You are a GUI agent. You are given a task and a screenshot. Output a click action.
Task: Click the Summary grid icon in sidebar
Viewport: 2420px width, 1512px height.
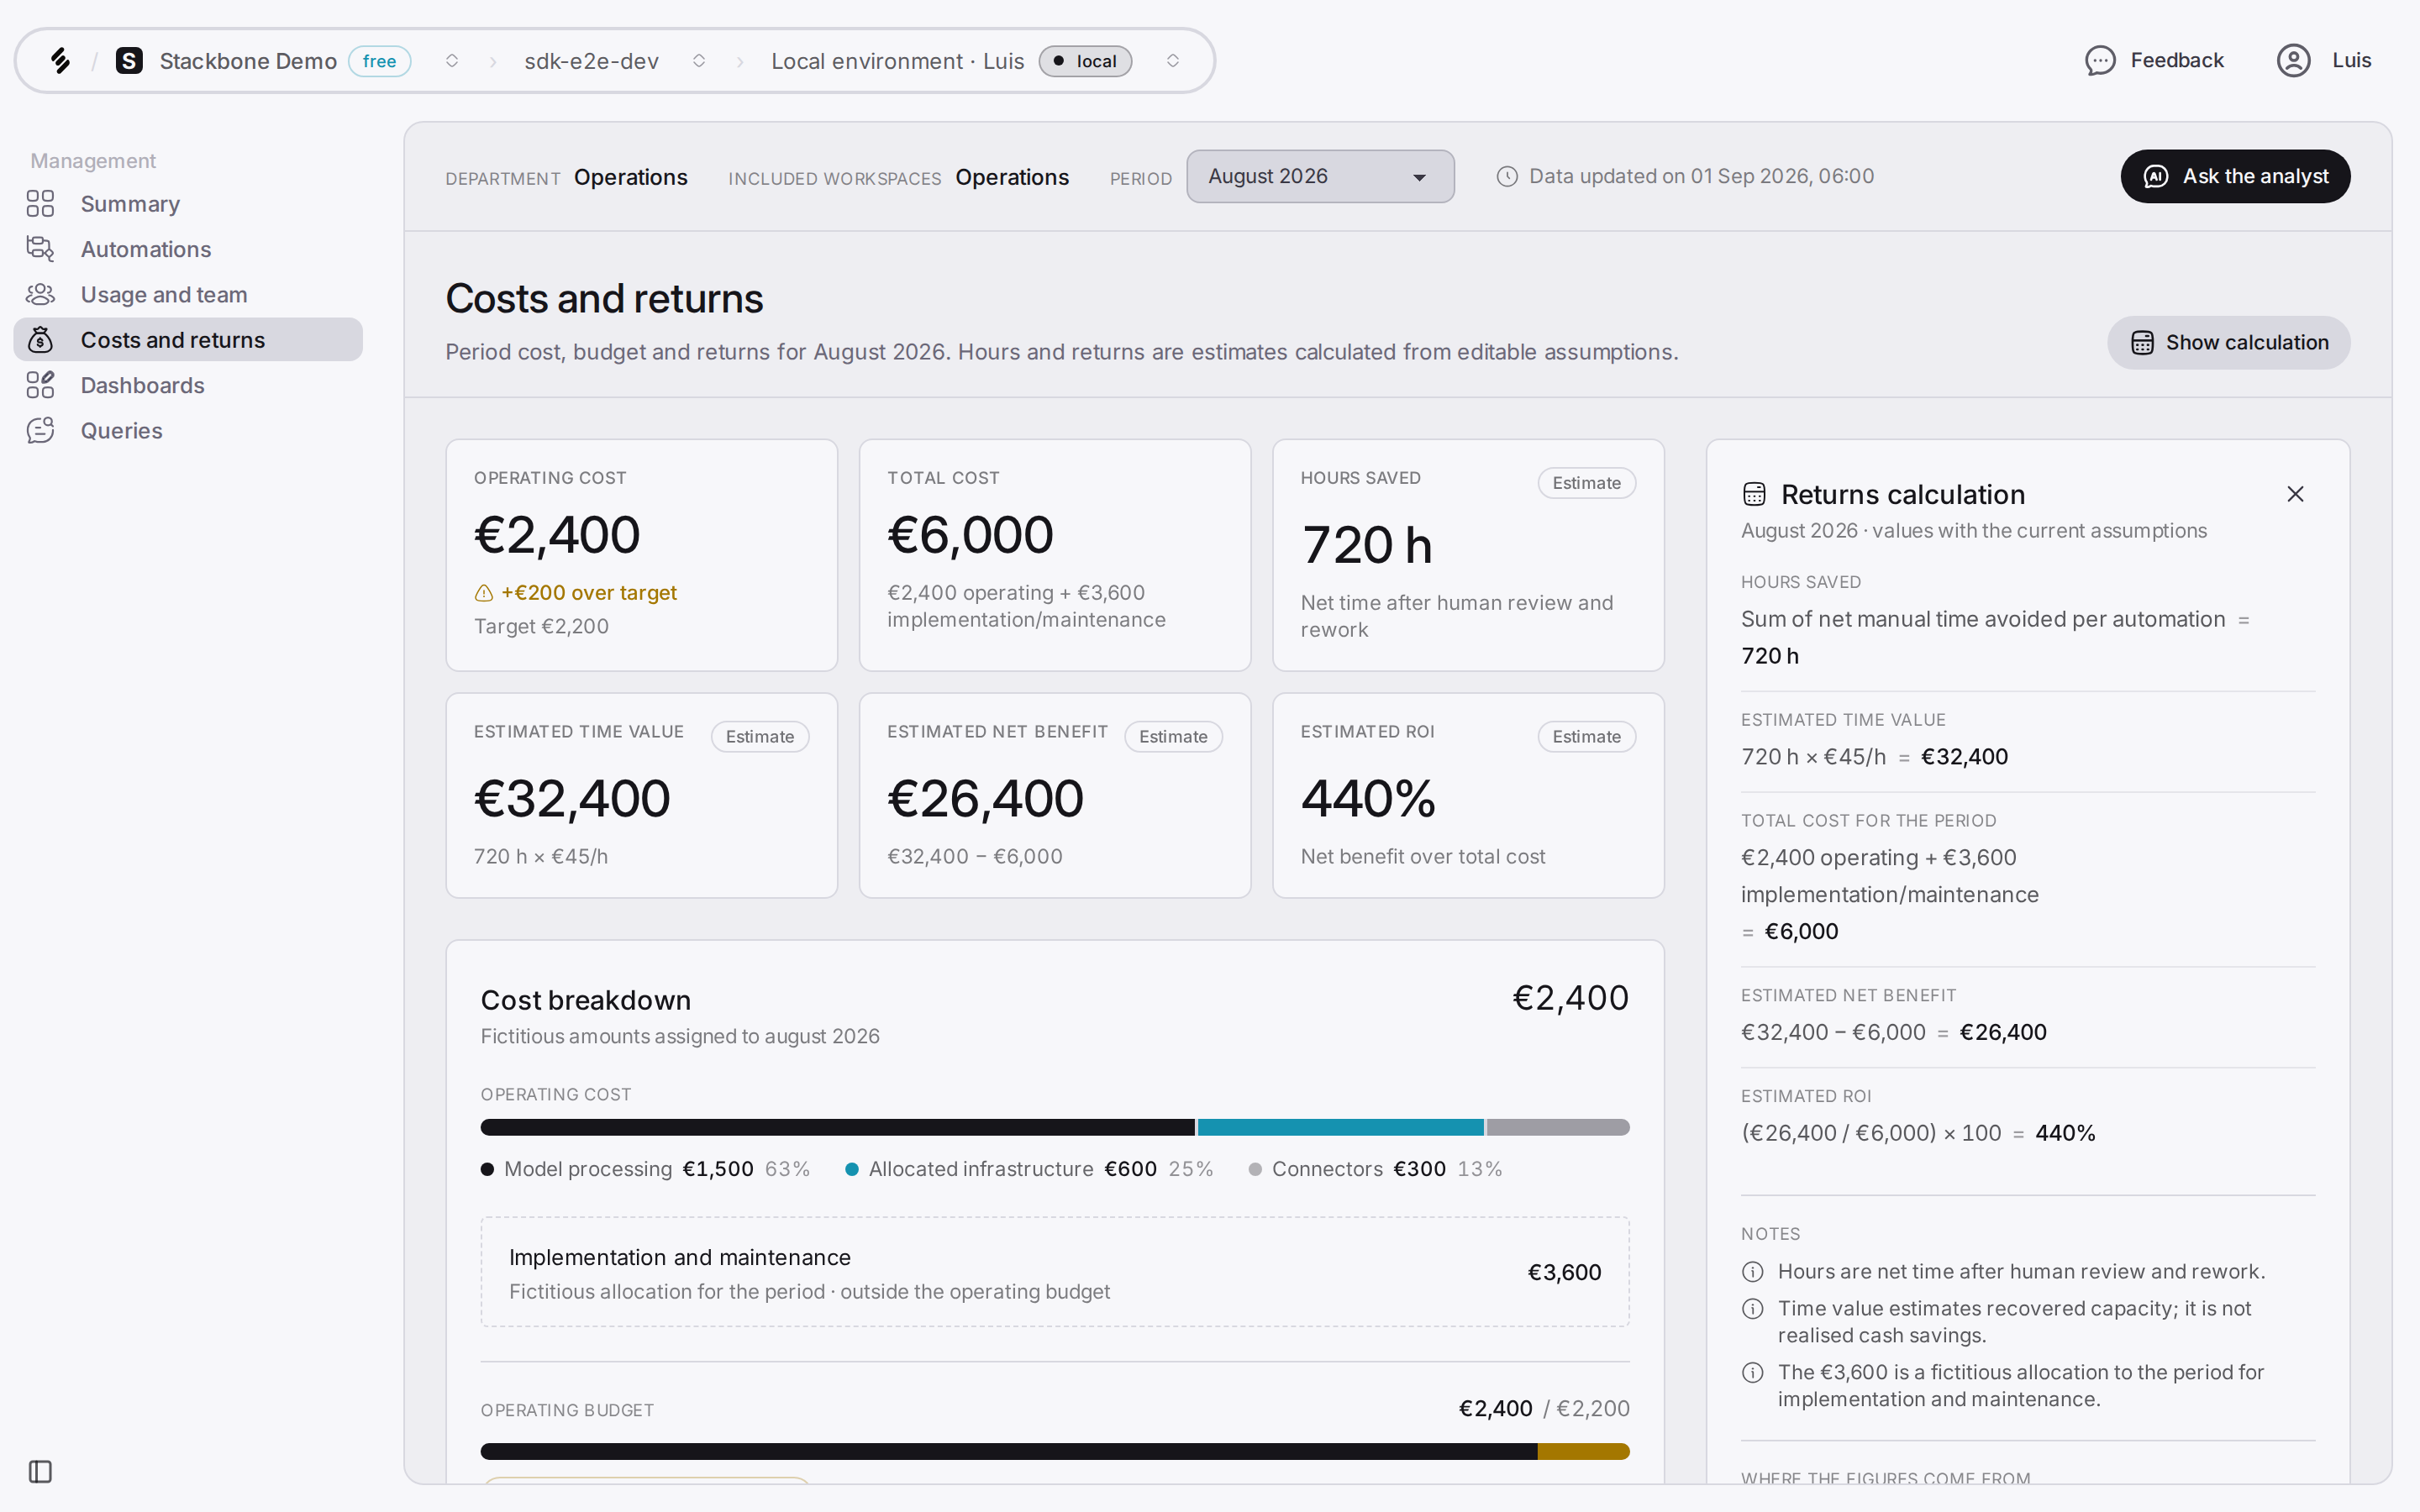tap(40, 204)
